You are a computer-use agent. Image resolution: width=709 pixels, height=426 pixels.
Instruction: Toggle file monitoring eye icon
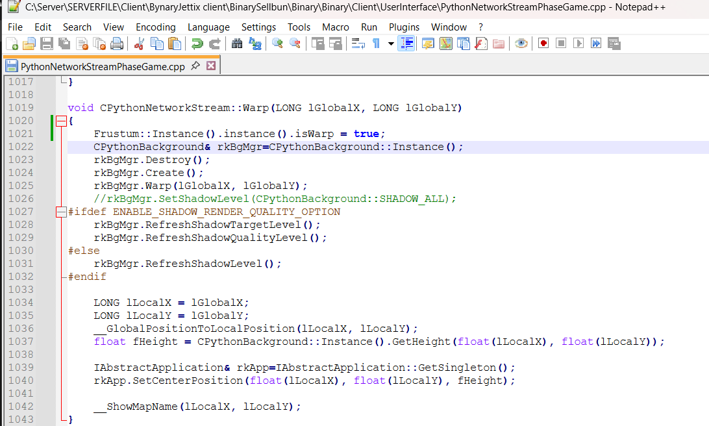[521, 44]
